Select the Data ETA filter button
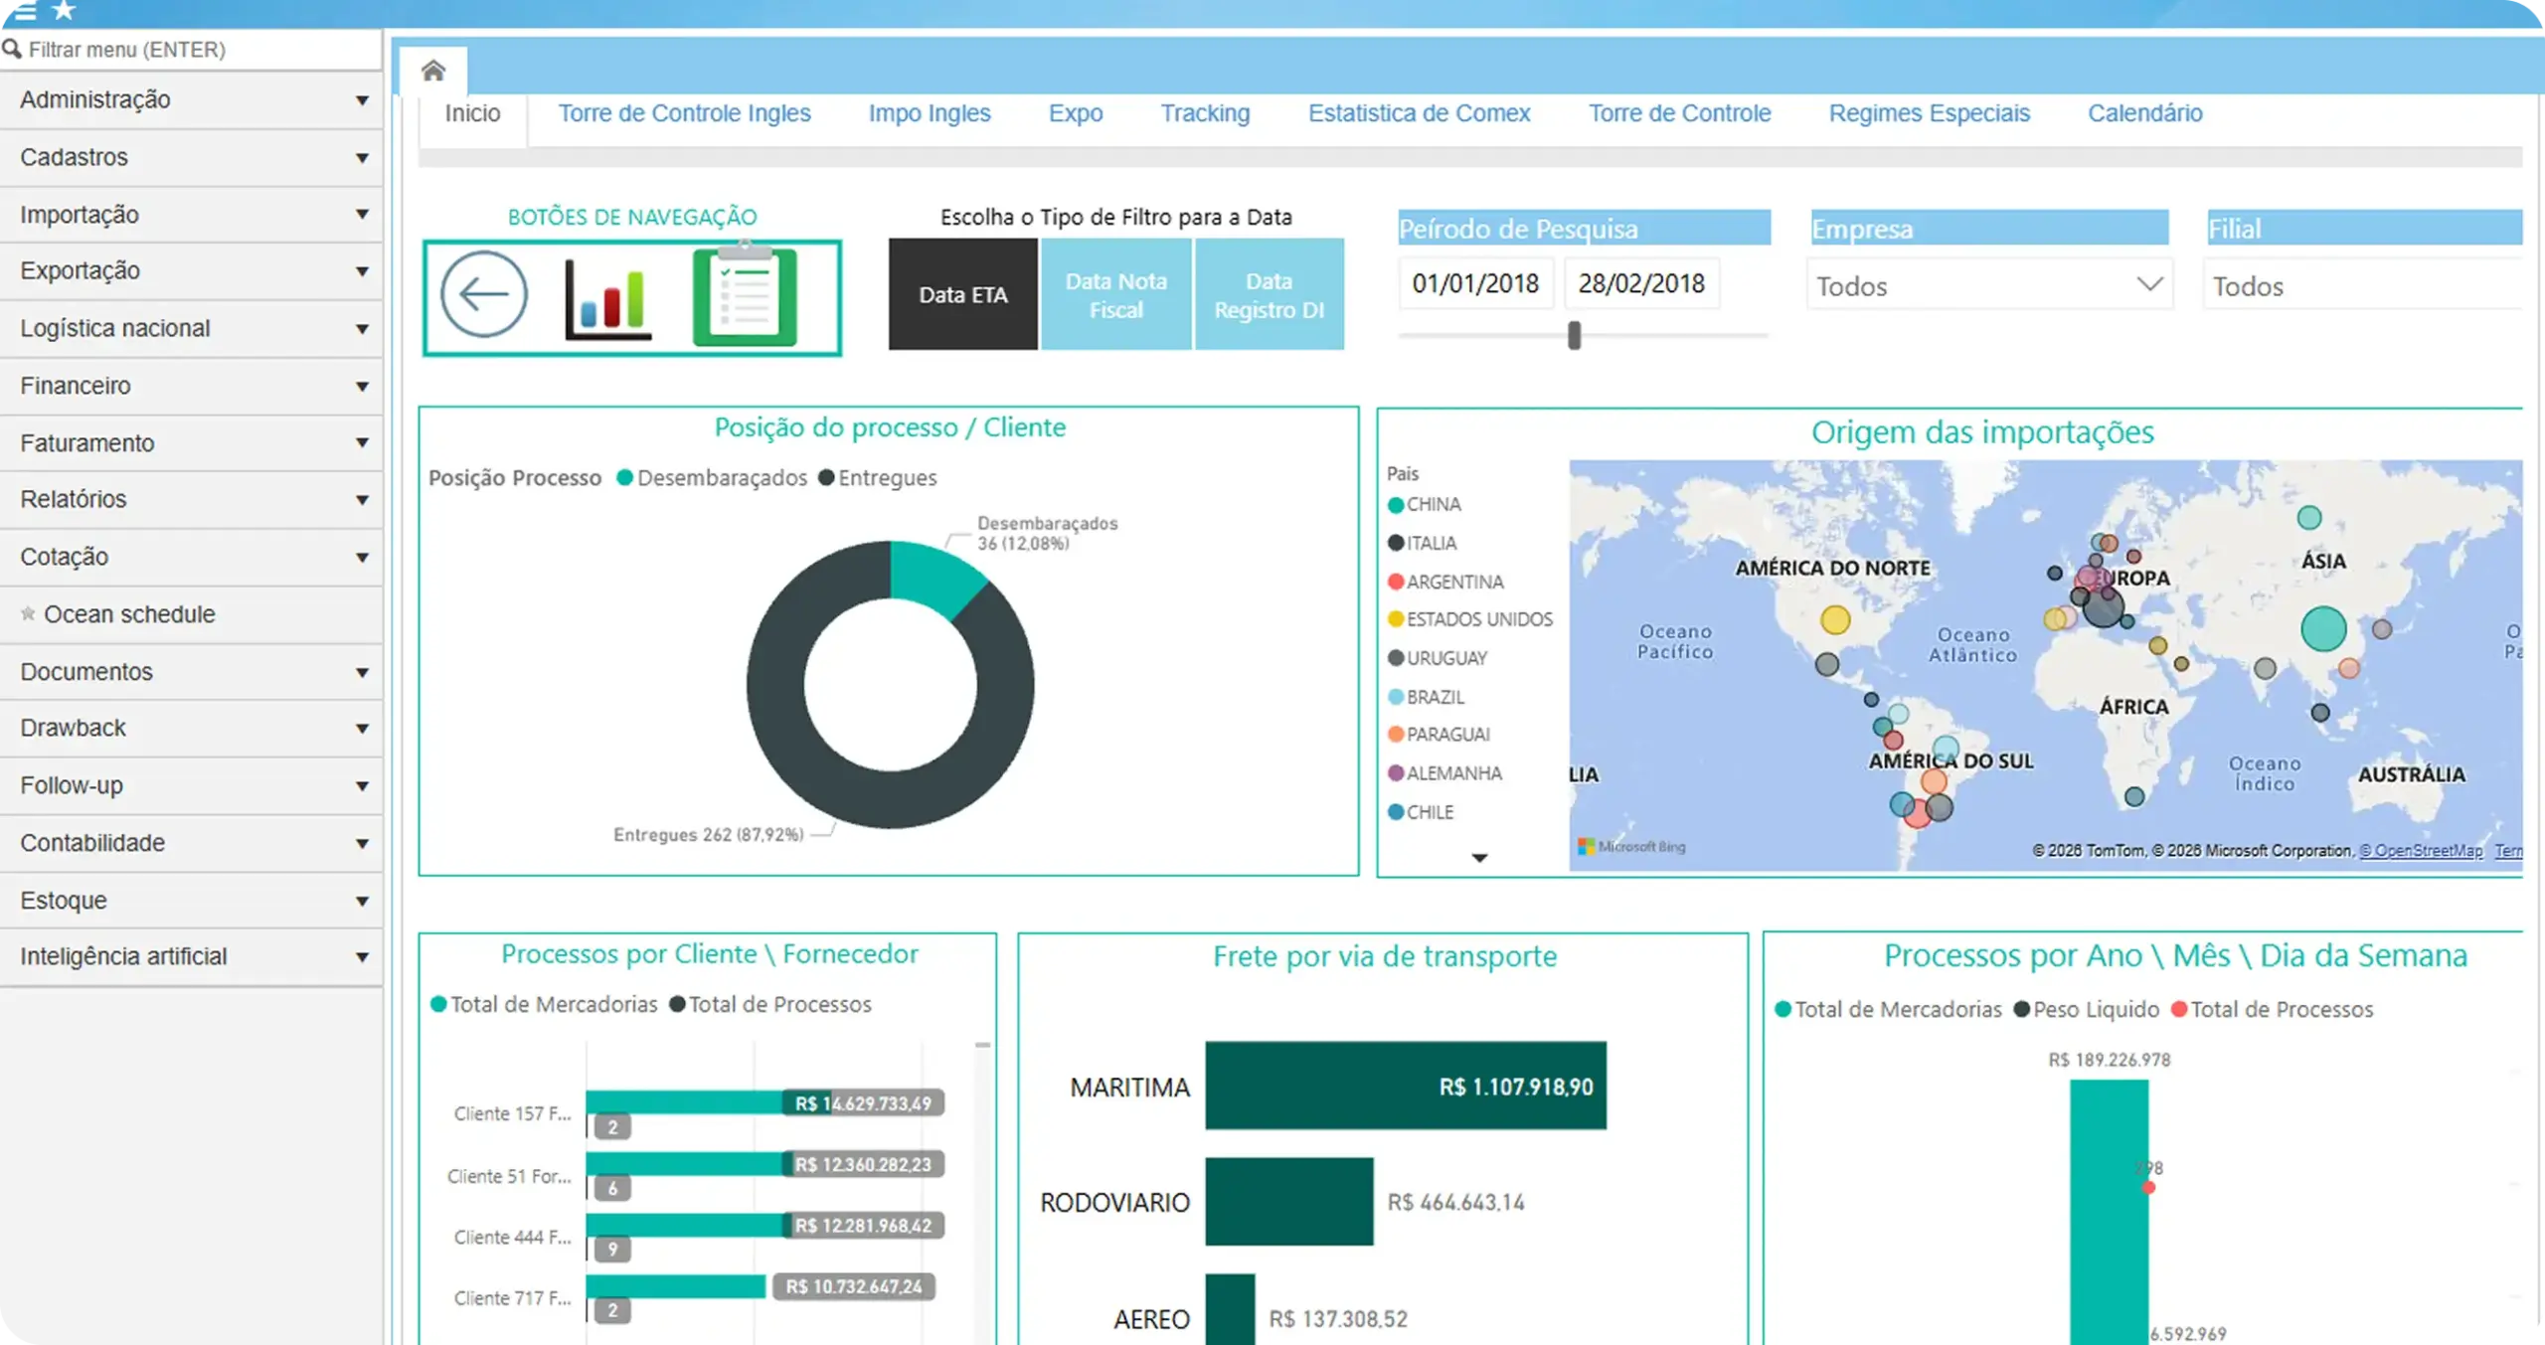 961,294
